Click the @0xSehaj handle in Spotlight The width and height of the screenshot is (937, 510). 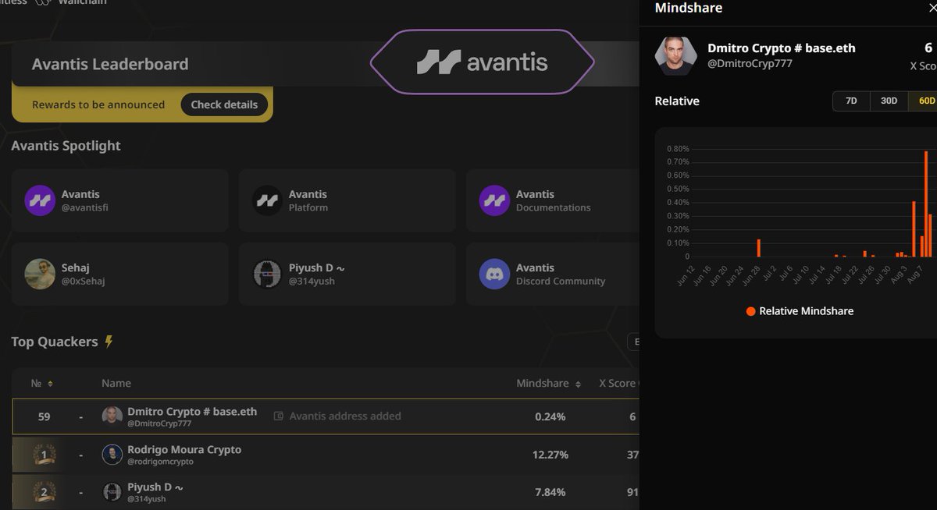pyautogui.click(x=84, y=282)
